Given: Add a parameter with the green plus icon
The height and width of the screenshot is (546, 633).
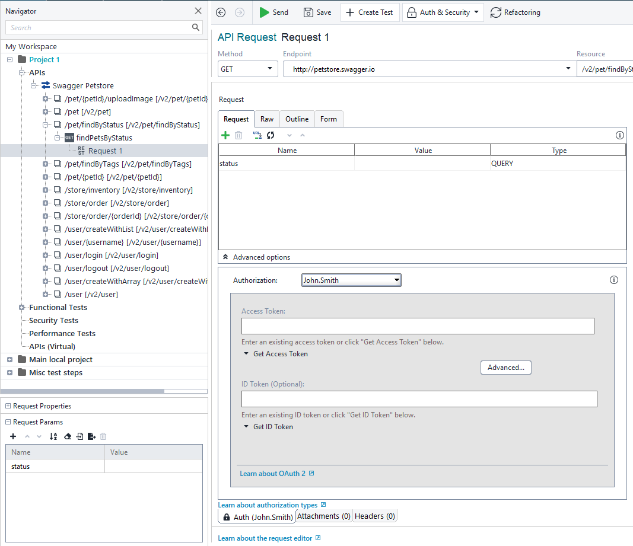Looking at the screenshot, I should tap(225, 135).
